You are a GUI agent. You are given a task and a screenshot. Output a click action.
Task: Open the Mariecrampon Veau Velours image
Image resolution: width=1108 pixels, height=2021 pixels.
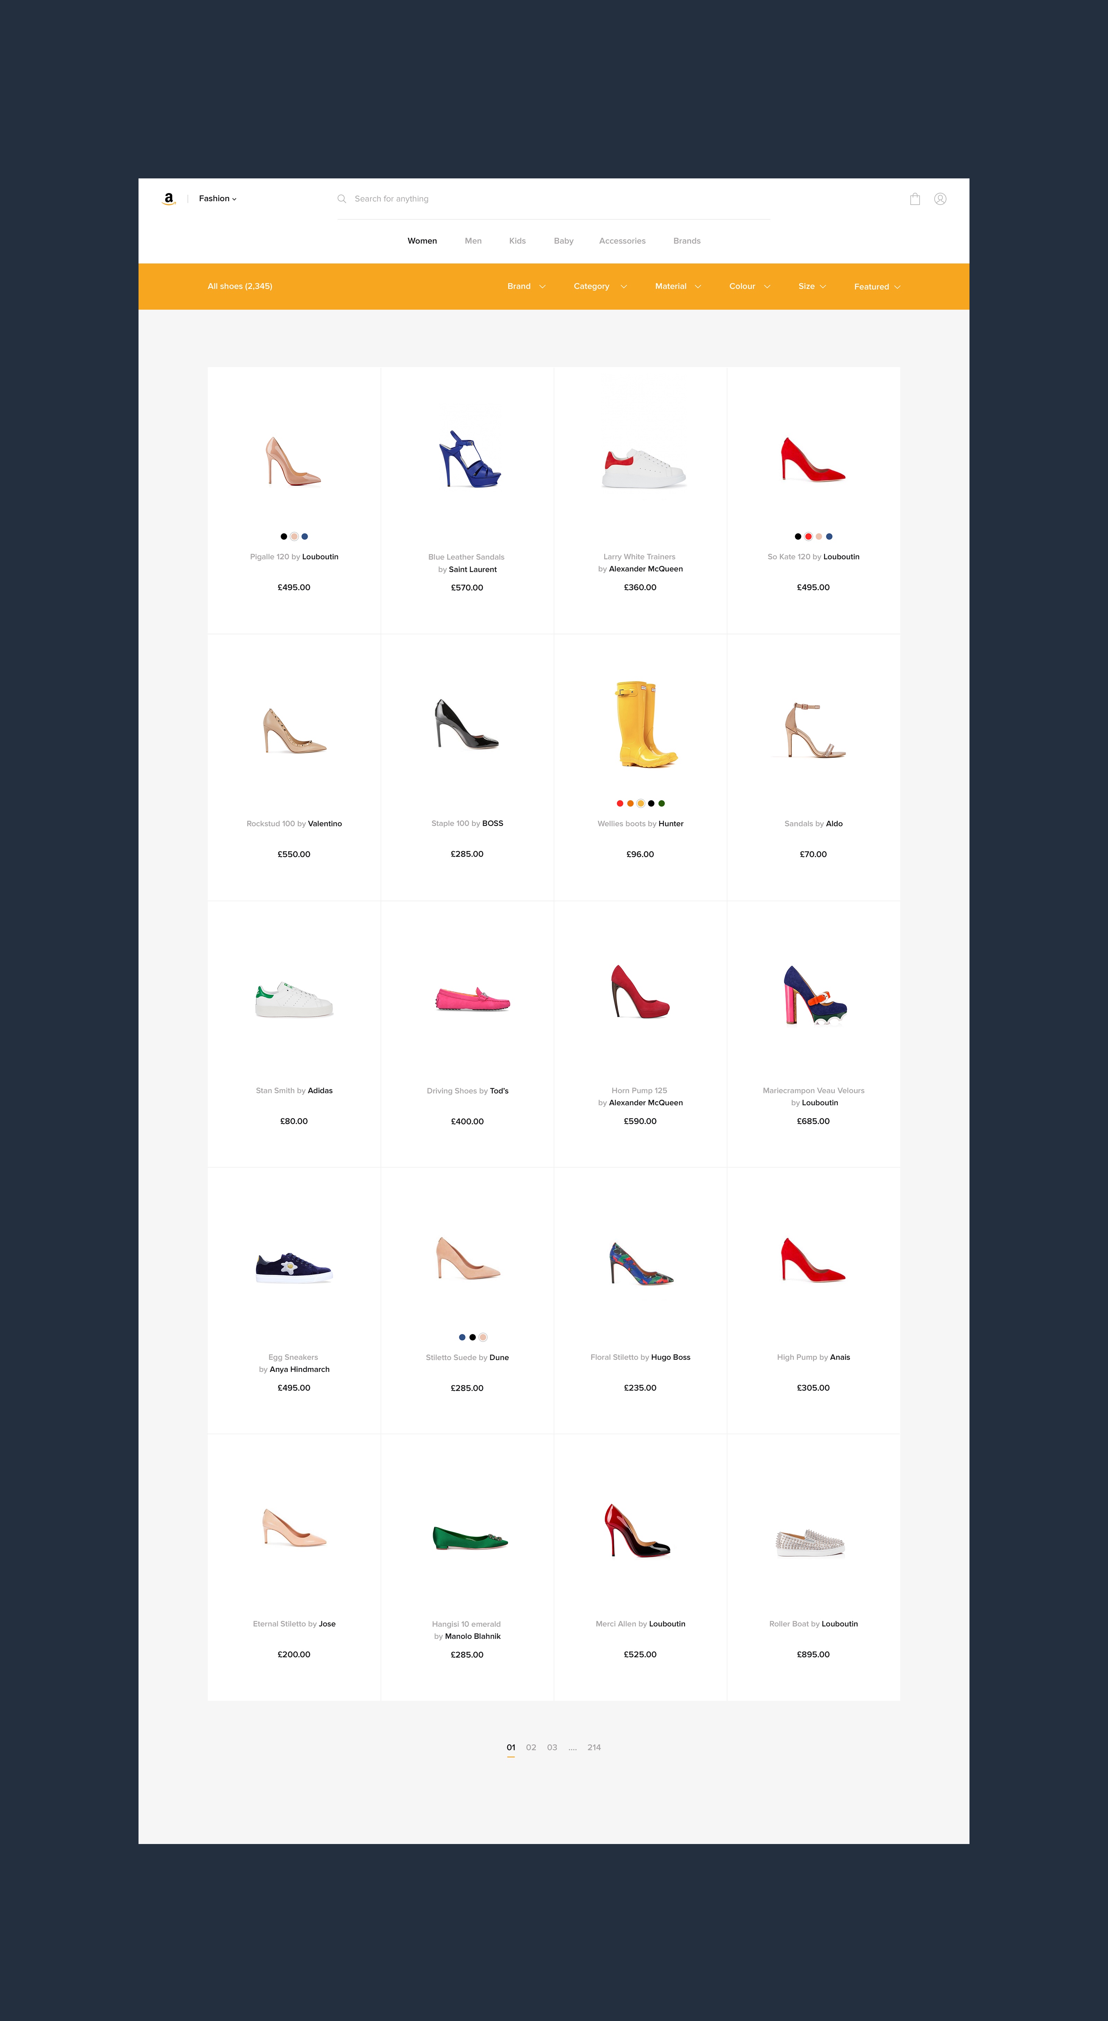coord(815,995)
